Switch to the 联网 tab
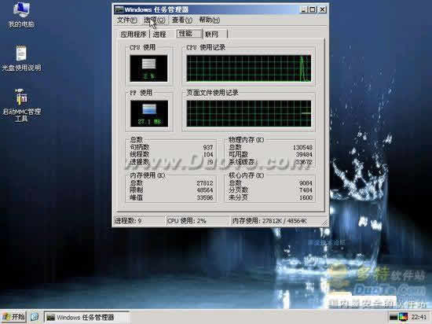Screen dimensions: 432x324 point(214,34)
